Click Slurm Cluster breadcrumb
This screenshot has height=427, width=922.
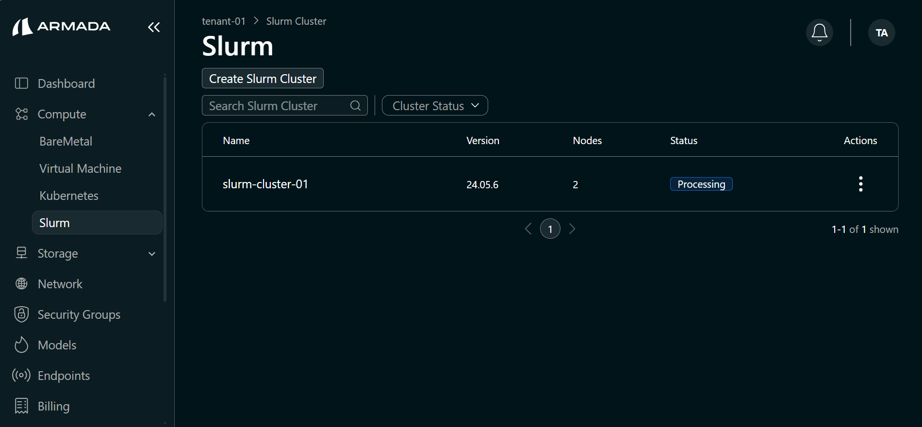296,21
